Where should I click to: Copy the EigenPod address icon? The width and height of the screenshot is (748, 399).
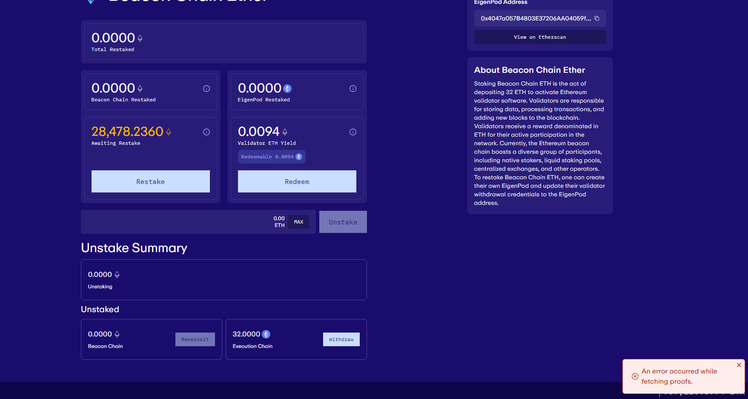coord(597,18)
